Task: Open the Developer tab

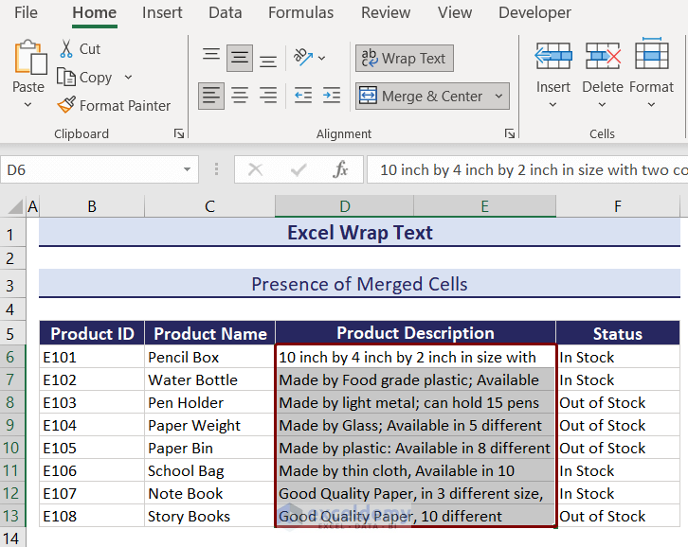Action: pos(534,12)
